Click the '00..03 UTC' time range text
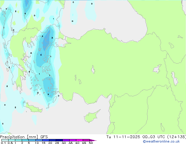Screen dimensions: 186x144 point(153,137)
